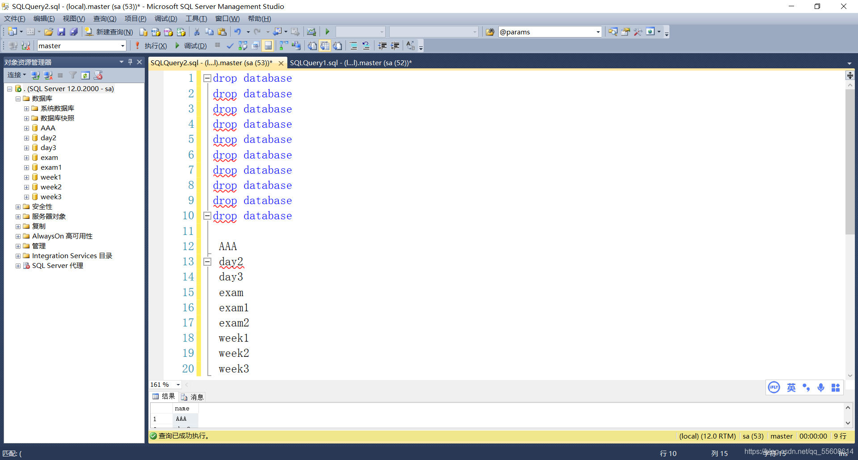Open the 文件(F) menu
The image size is (858, 460).
(15, 19)
